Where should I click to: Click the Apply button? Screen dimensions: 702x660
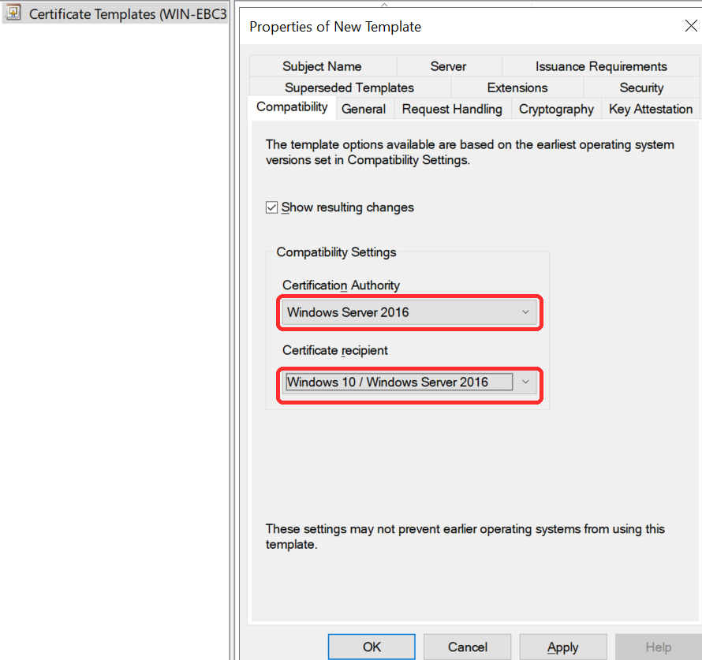tap(562, 647)
